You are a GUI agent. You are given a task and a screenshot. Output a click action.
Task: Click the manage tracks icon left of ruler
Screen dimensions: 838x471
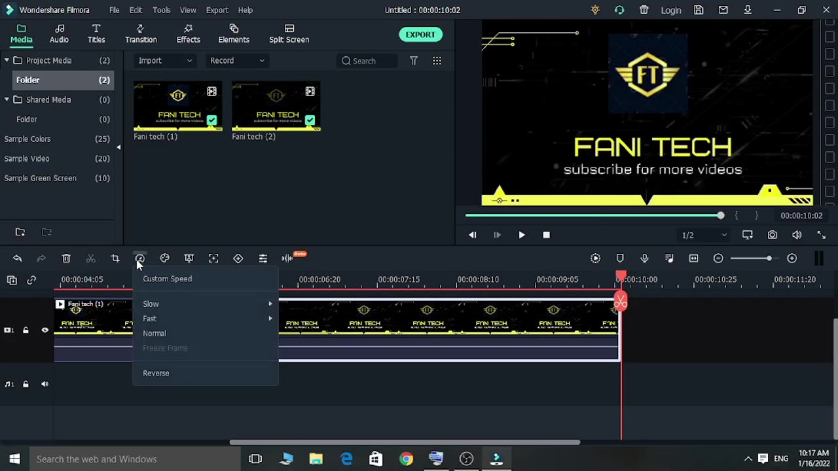[12, 280]
